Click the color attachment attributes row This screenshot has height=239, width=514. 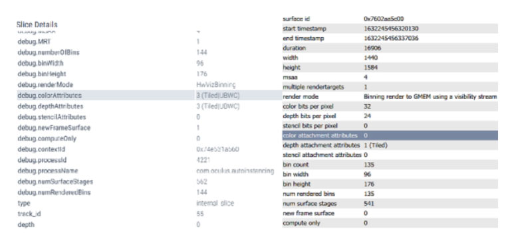390,135
